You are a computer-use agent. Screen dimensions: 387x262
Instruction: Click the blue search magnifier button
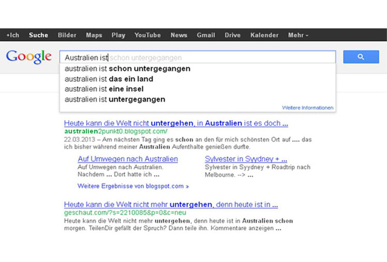point(361,57)
